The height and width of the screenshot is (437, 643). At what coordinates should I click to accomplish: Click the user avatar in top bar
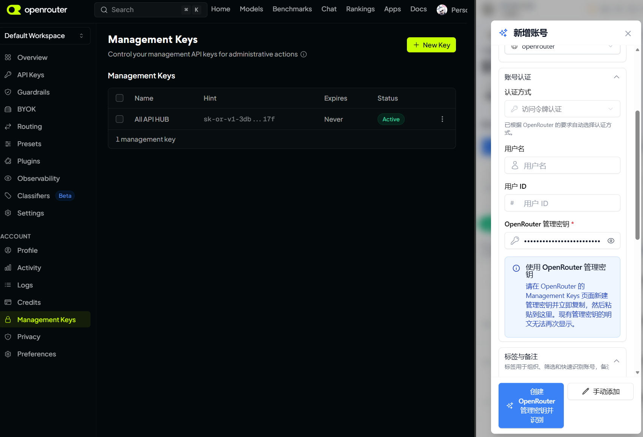point(442,10)
